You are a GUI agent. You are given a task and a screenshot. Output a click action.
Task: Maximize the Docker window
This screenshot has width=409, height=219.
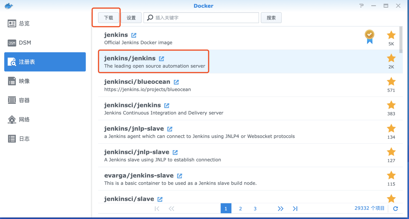[386, 6]
